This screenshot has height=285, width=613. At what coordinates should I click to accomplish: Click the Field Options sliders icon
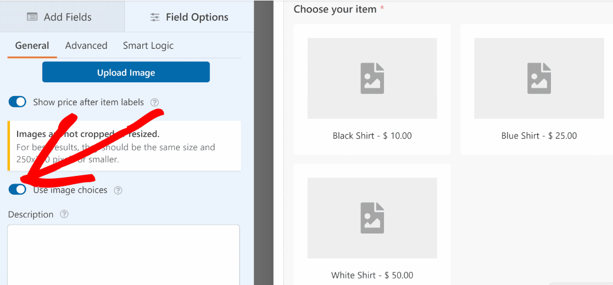coord(155,17)
